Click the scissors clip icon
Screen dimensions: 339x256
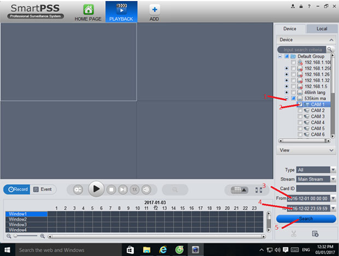tap(294, 234)
